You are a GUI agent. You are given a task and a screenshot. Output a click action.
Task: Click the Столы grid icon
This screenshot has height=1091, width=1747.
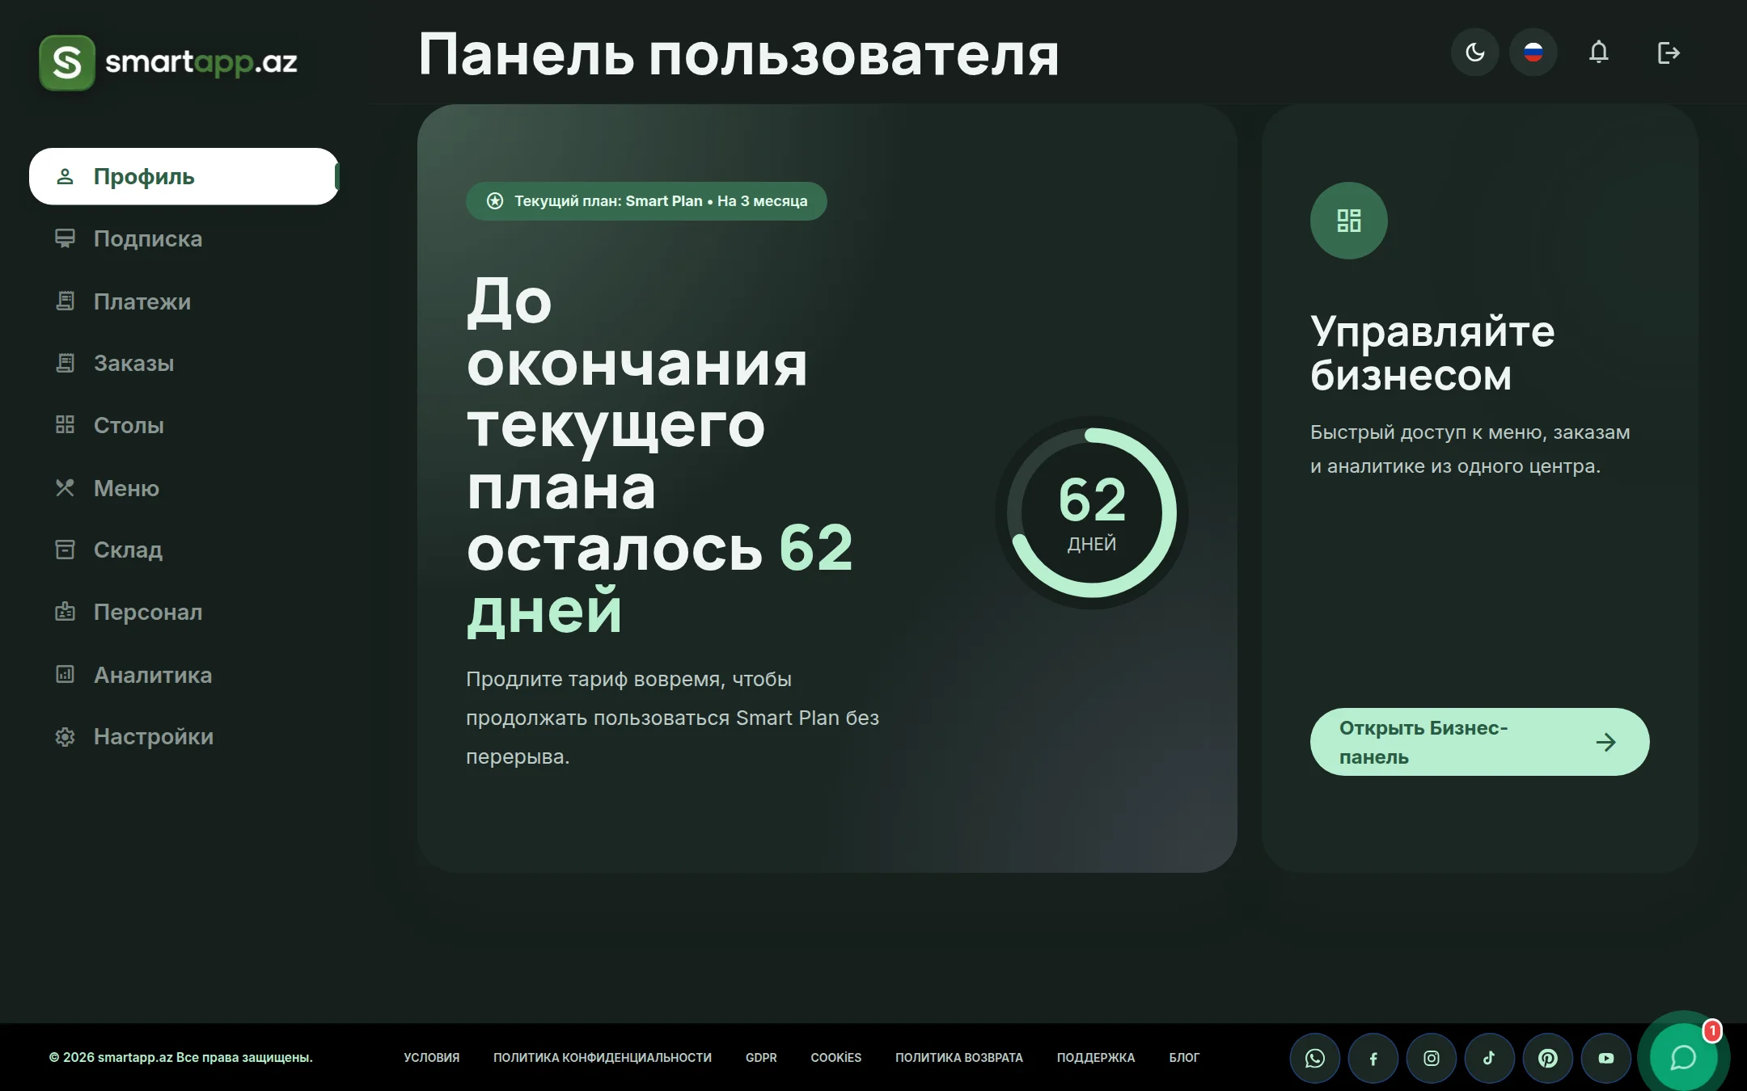point(65,425)
